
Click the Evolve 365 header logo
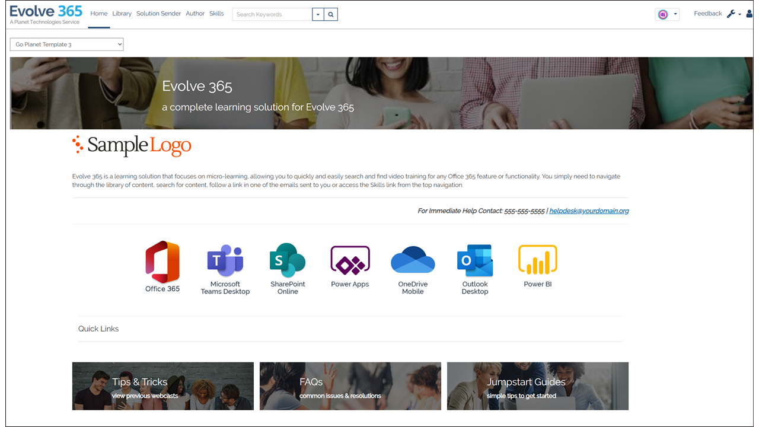pyautogui.click(x=46, y=14)
